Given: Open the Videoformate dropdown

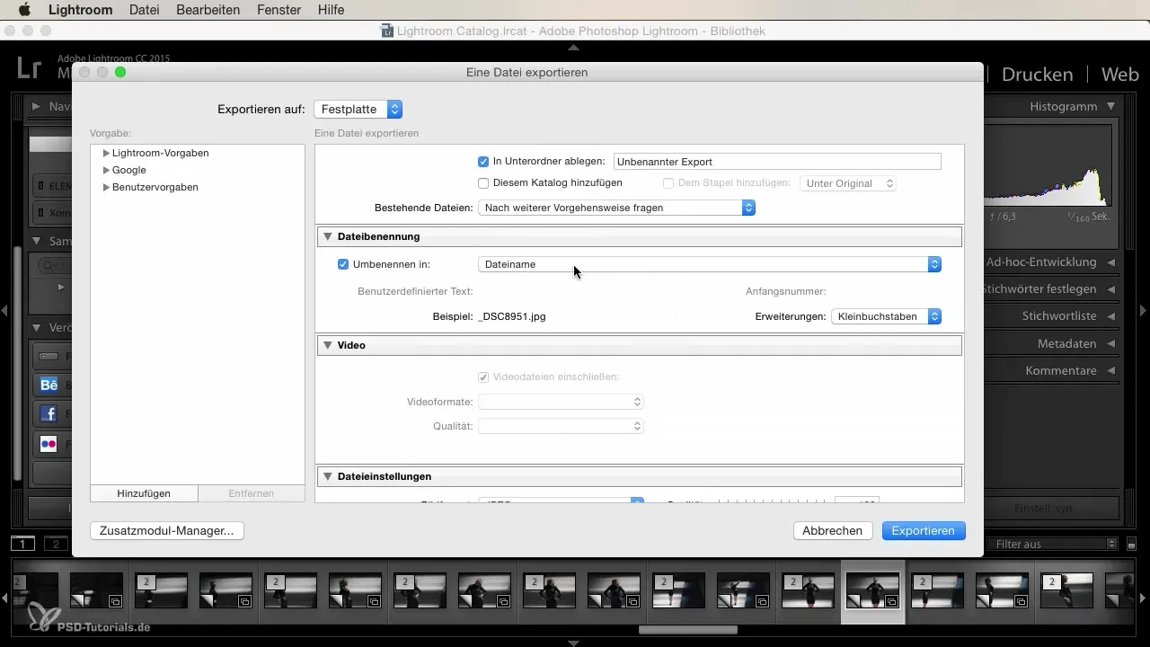Looking at the screenshot, I should tap(561, 402).
